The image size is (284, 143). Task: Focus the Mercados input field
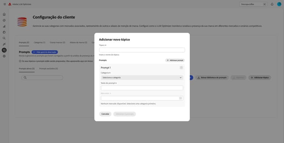point(142,98)
